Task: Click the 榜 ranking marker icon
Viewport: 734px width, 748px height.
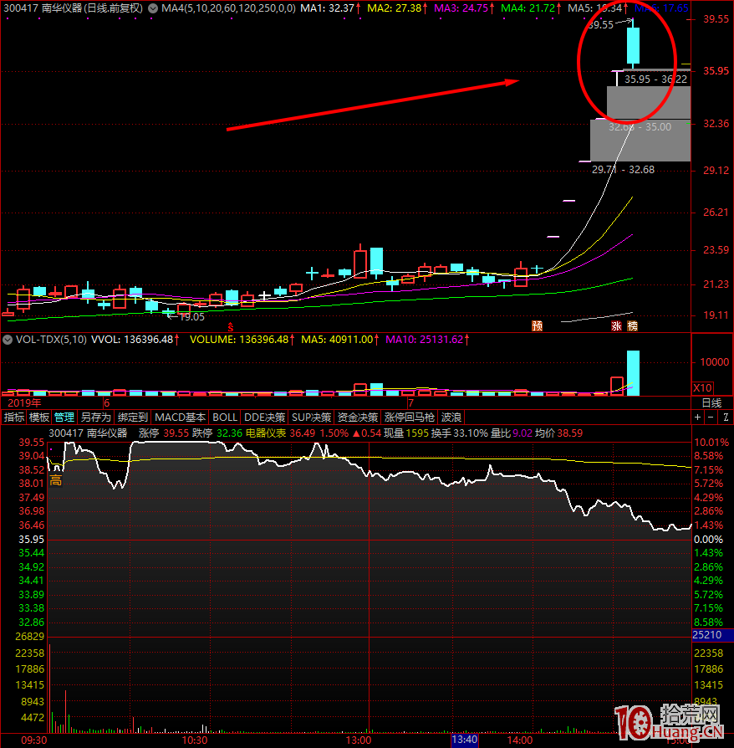Action: click(633, 325)
